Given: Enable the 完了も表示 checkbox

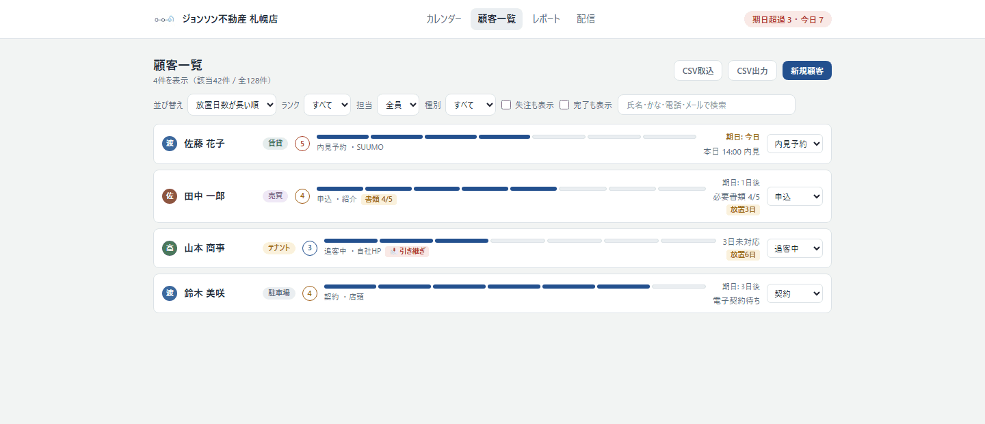Looking at the screenshot, I should [564, 105].
